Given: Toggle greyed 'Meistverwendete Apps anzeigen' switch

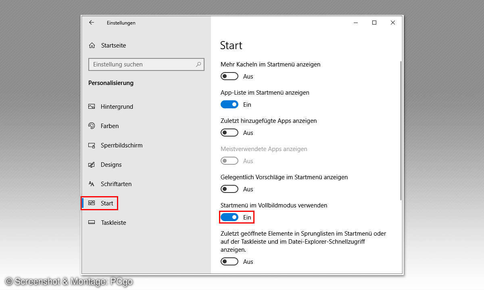Looking at the screenshot, I should [229, 161].
